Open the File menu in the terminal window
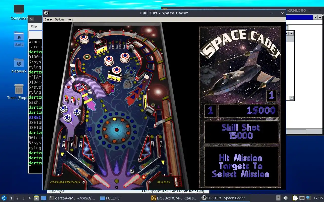 (34, 27)
